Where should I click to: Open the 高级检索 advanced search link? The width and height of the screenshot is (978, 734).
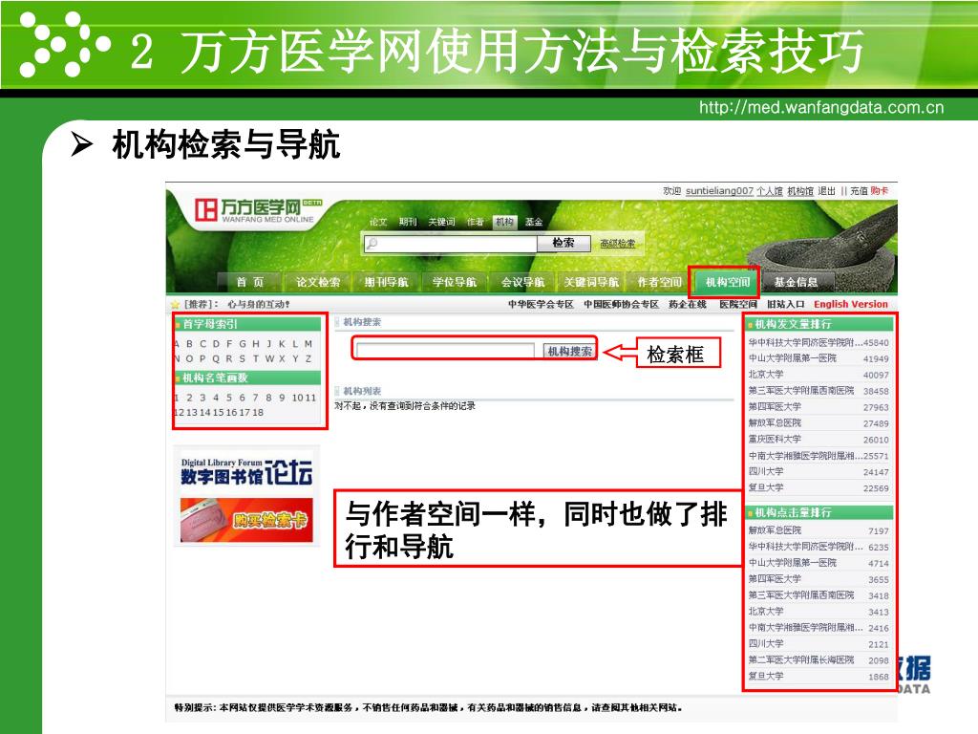(x=618, y=244)
